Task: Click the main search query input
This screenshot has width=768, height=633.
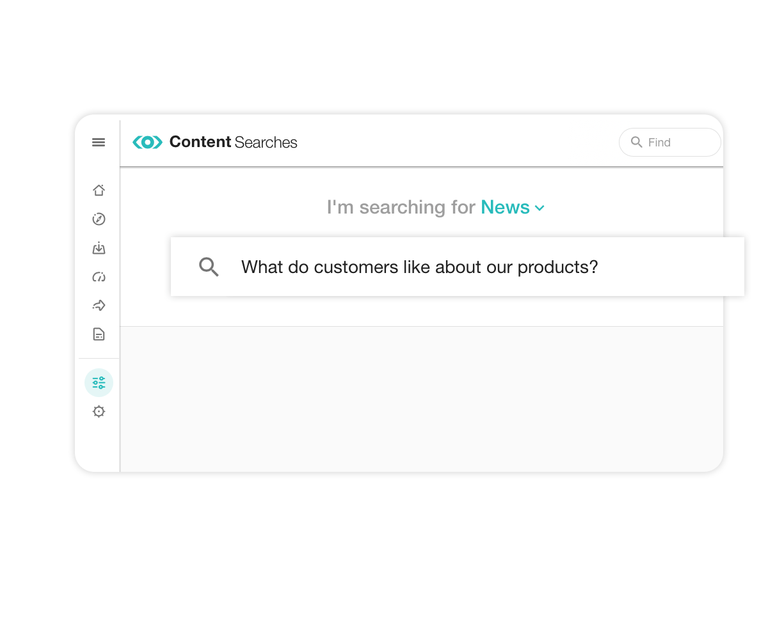Action: (448, 267)
